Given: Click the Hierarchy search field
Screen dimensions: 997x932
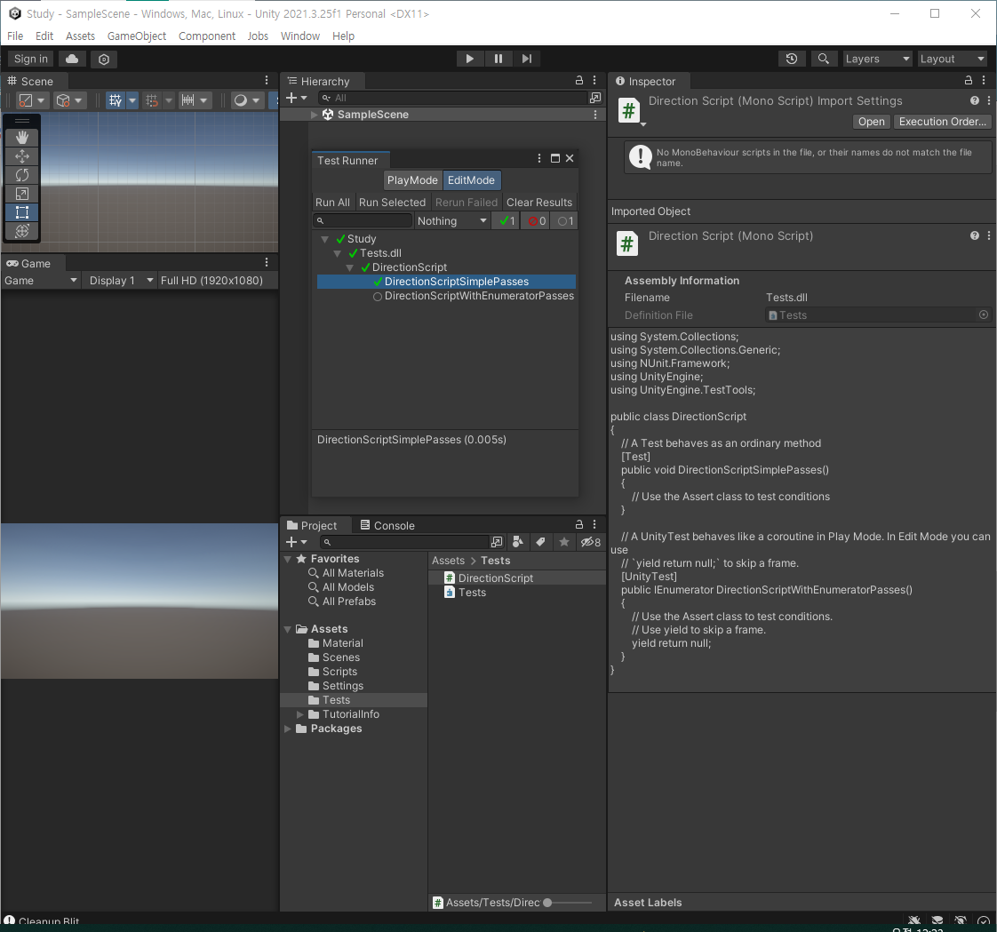Looking at the screenshot, I should (452, 98).
